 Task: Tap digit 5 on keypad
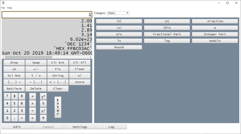pyautogui.click(x=14, y=104)
